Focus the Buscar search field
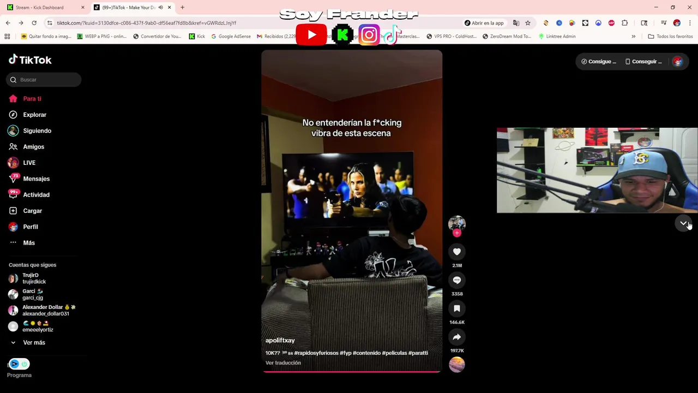698x393 pixels. click(x=44, y=80)
